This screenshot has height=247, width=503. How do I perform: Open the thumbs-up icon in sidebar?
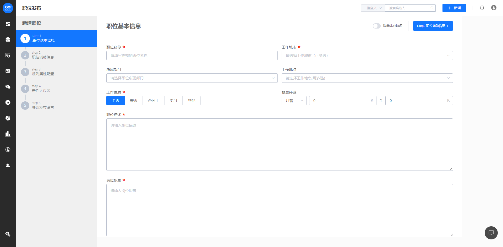click(8, 102)
